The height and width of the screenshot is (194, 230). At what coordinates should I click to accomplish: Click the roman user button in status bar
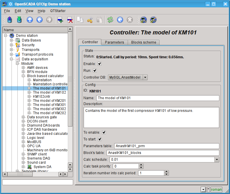point(216,190)
